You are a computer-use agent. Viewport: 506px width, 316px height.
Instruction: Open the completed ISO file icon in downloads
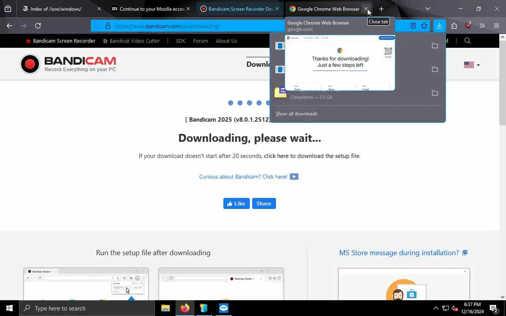(x=280, y=92)
